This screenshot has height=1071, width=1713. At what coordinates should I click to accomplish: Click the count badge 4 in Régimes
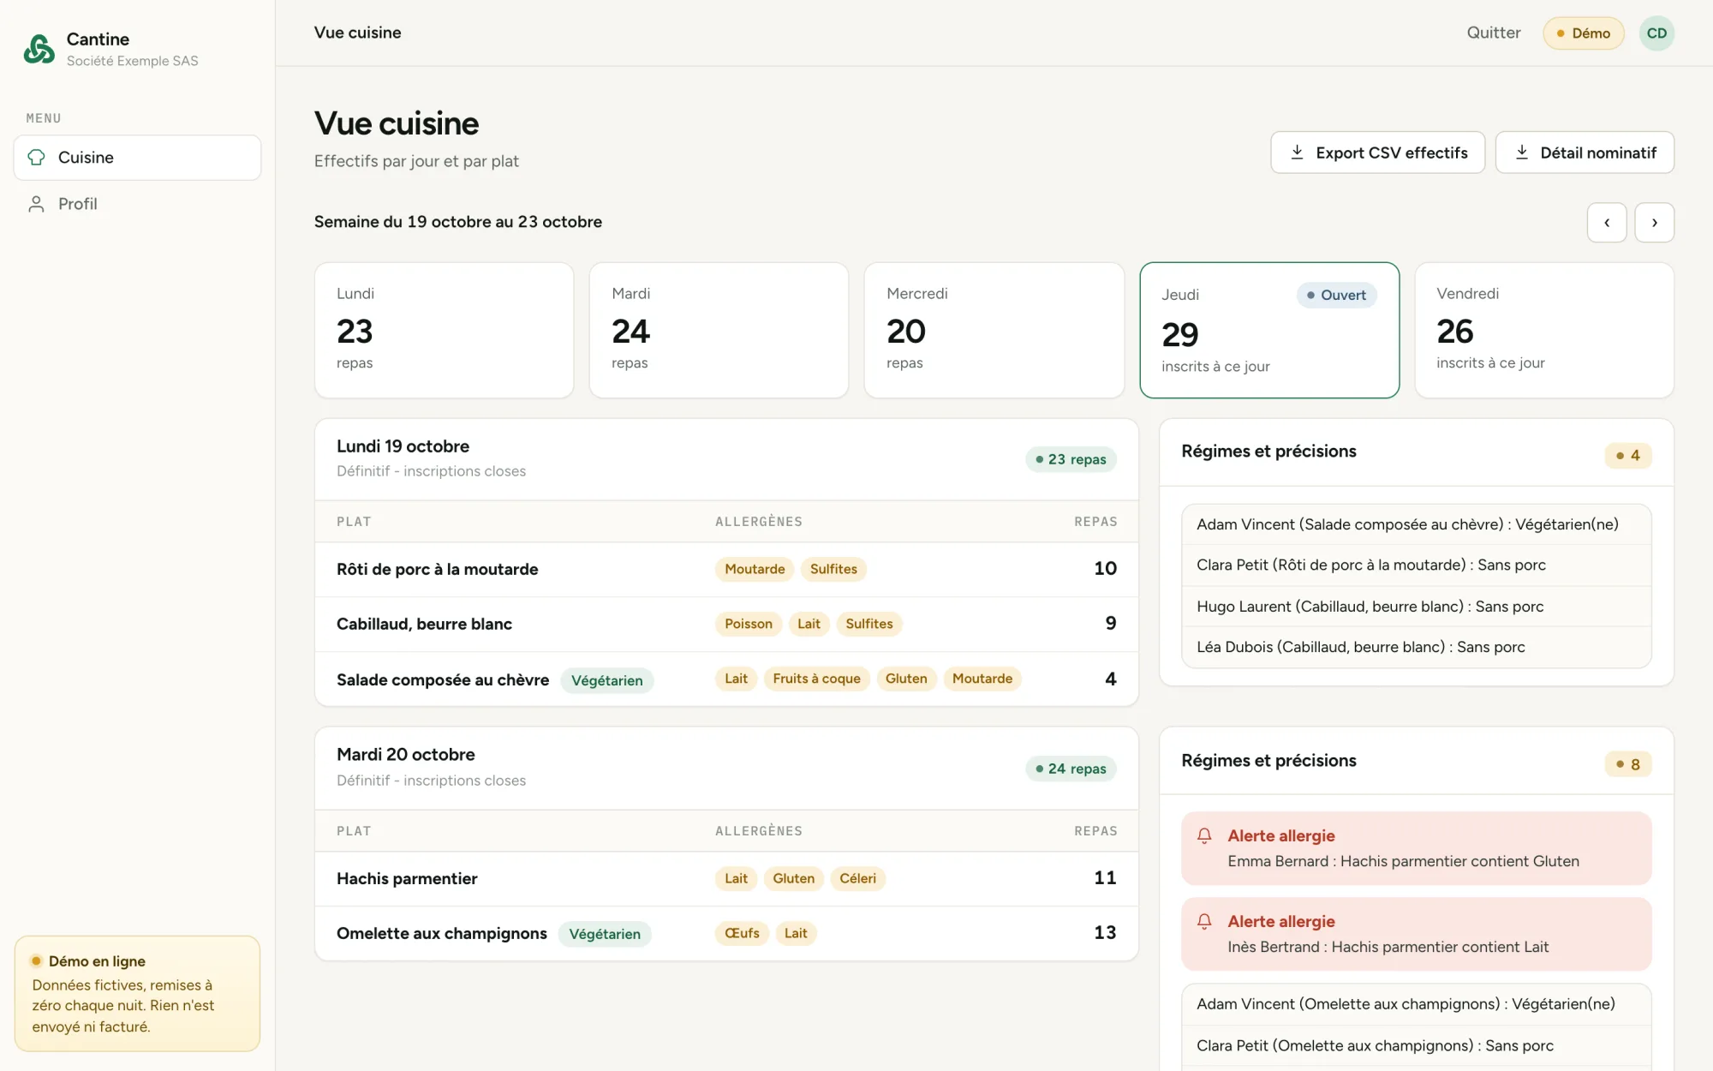(1627, 455)
